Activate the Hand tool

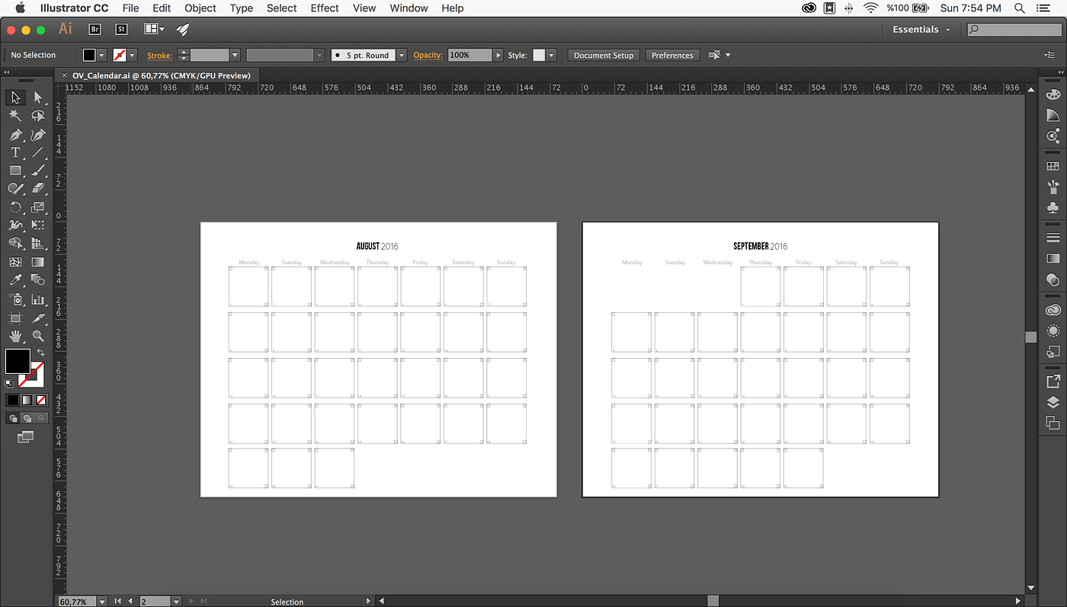point(15,335)
